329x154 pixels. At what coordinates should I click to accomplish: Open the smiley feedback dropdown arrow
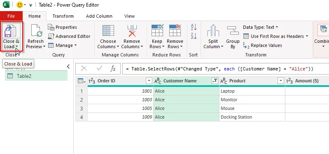click(x=25, y=5)
